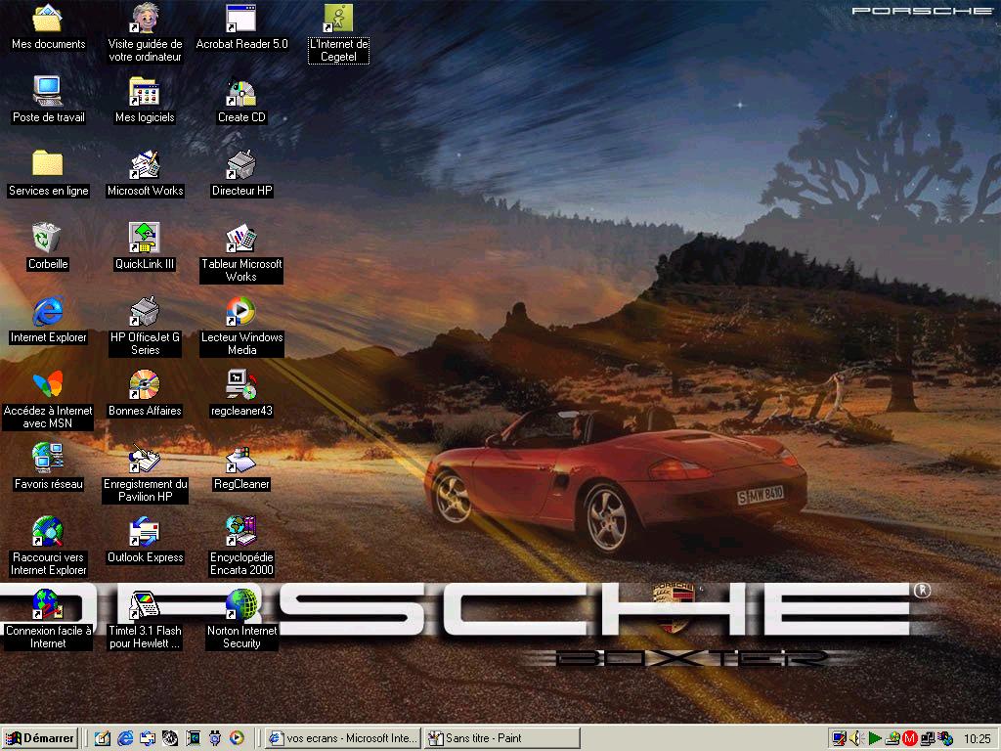The height and width of the screenshot is (751, 1001).
Task: Open the Mes documents folder
Action: click(47, 19)
